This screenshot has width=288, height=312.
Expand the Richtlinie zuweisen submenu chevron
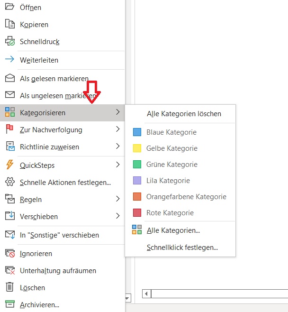click(x=118, y=146)
